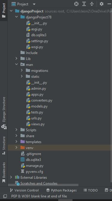This screenshot has height=201, width=112.
Task: Expand the Scripts folder
Action: (16, 130)
